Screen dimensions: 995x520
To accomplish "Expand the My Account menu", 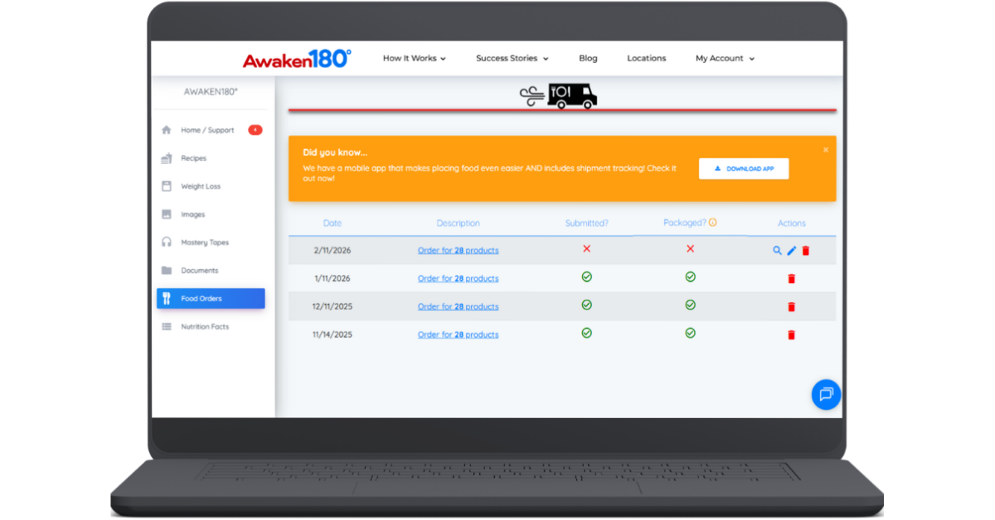I will pyautogui.click(x=725, y=58).
